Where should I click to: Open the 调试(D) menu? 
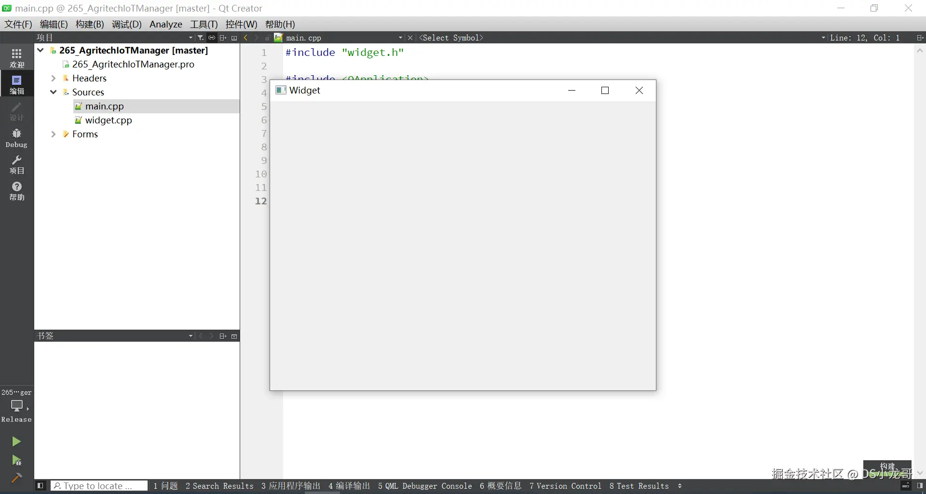pyautogui.click(x=127, y=24)
